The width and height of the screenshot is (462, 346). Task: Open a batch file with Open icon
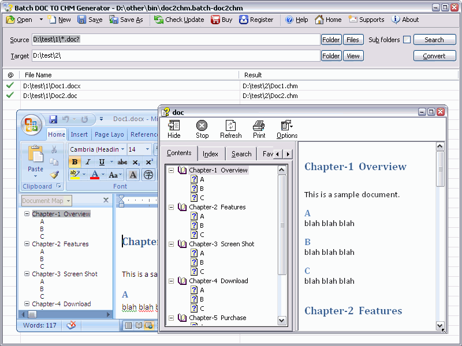tap(10, 20)
